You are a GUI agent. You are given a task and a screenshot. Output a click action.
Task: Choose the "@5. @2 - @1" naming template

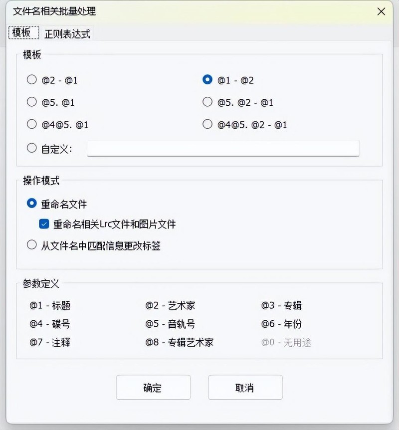point(207,102)
